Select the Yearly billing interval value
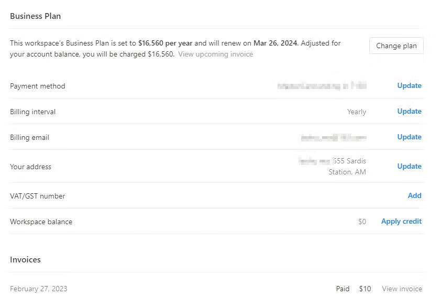Image resolution: width=441 pixels, height=308 pixels. tap(357, 112)
